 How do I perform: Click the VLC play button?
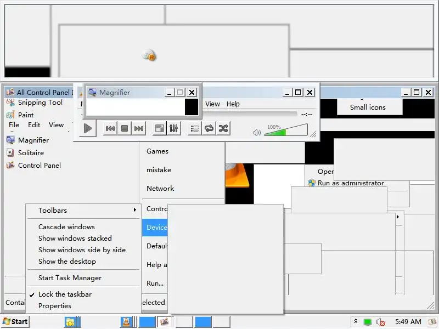pyautogui.click(x=88, y=128)
